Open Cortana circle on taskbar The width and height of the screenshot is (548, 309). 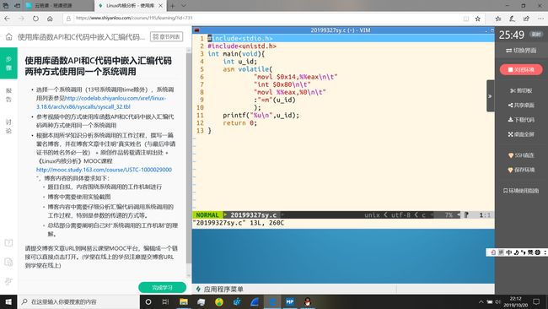148,301
